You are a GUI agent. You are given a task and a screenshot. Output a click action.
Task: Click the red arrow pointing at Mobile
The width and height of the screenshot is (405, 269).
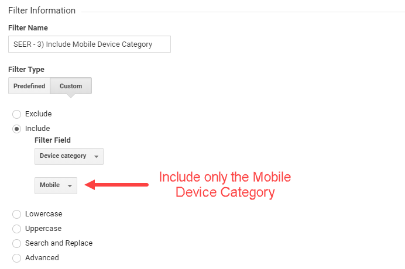117,185
